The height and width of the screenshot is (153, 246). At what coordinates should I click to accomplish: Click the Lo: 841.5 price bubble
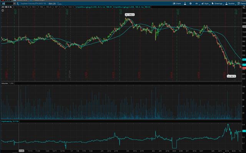coord(231,76)
